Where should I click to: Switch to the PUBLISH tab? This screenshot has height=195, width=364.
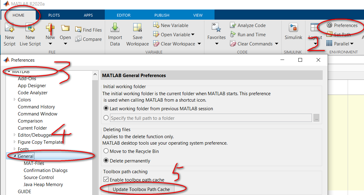[x=162, y=15]
